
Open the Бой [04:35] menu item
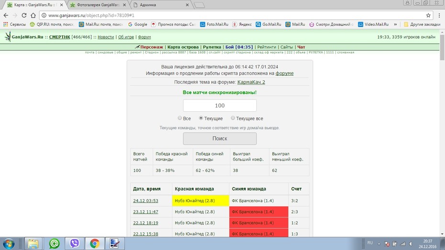[239, 47]
